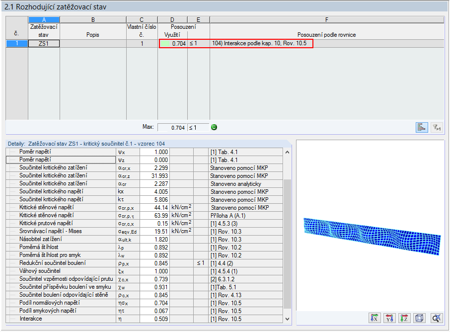Select the 'Poměr napětí' ψz row
This screenshot has height=332, width=450.
145,160
